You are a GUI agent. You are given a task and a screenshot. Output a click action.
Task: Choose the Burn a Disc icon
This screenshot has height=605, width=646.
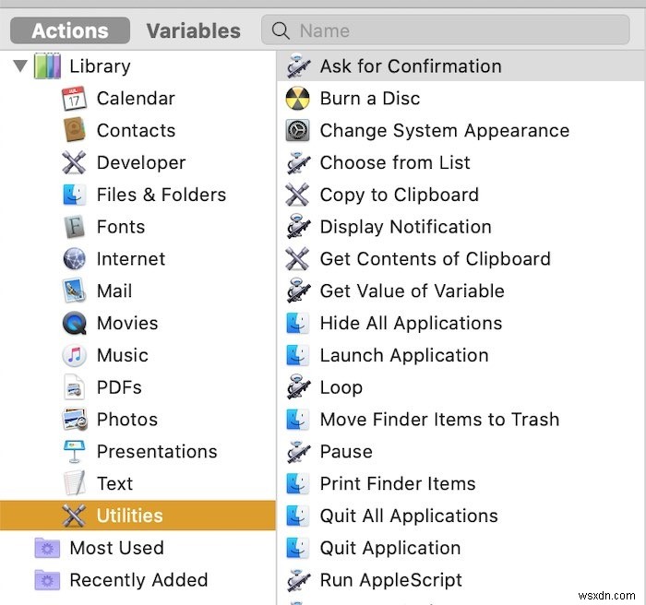click(x=297, y=99)
